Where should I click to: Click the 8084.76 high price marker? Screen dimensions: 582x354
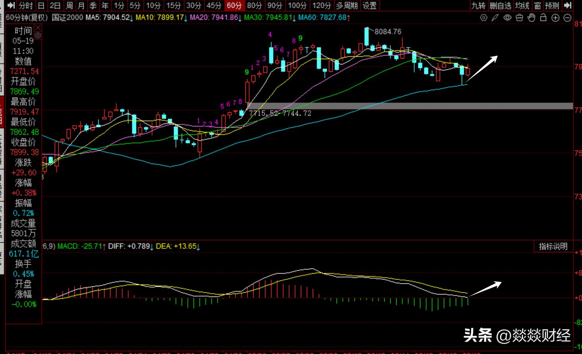click(x=388, y=31)
